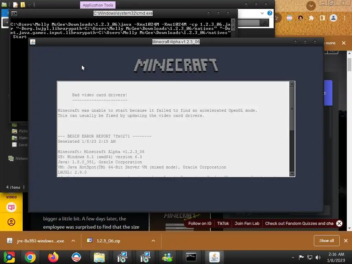Click the Minecraft thumbnail on Fandom page

pyautogui.click(x=179, y=222)
